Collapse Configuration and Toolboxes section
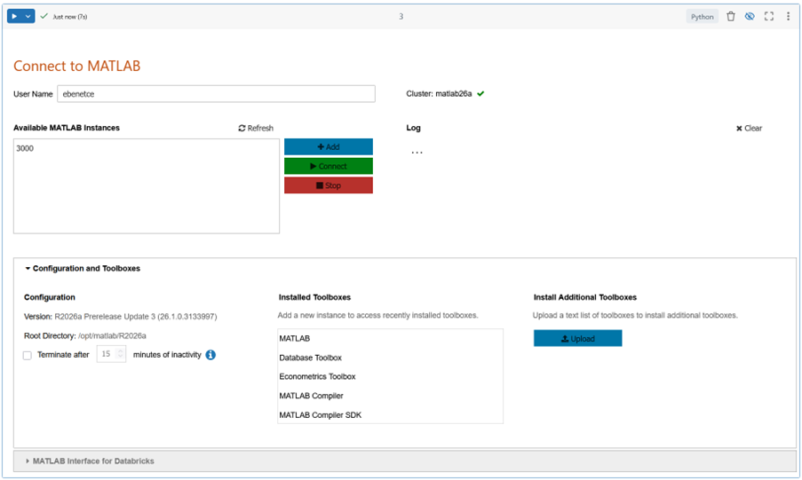Image resolution: width=802 pixels, height=480 pixels. 83,268
